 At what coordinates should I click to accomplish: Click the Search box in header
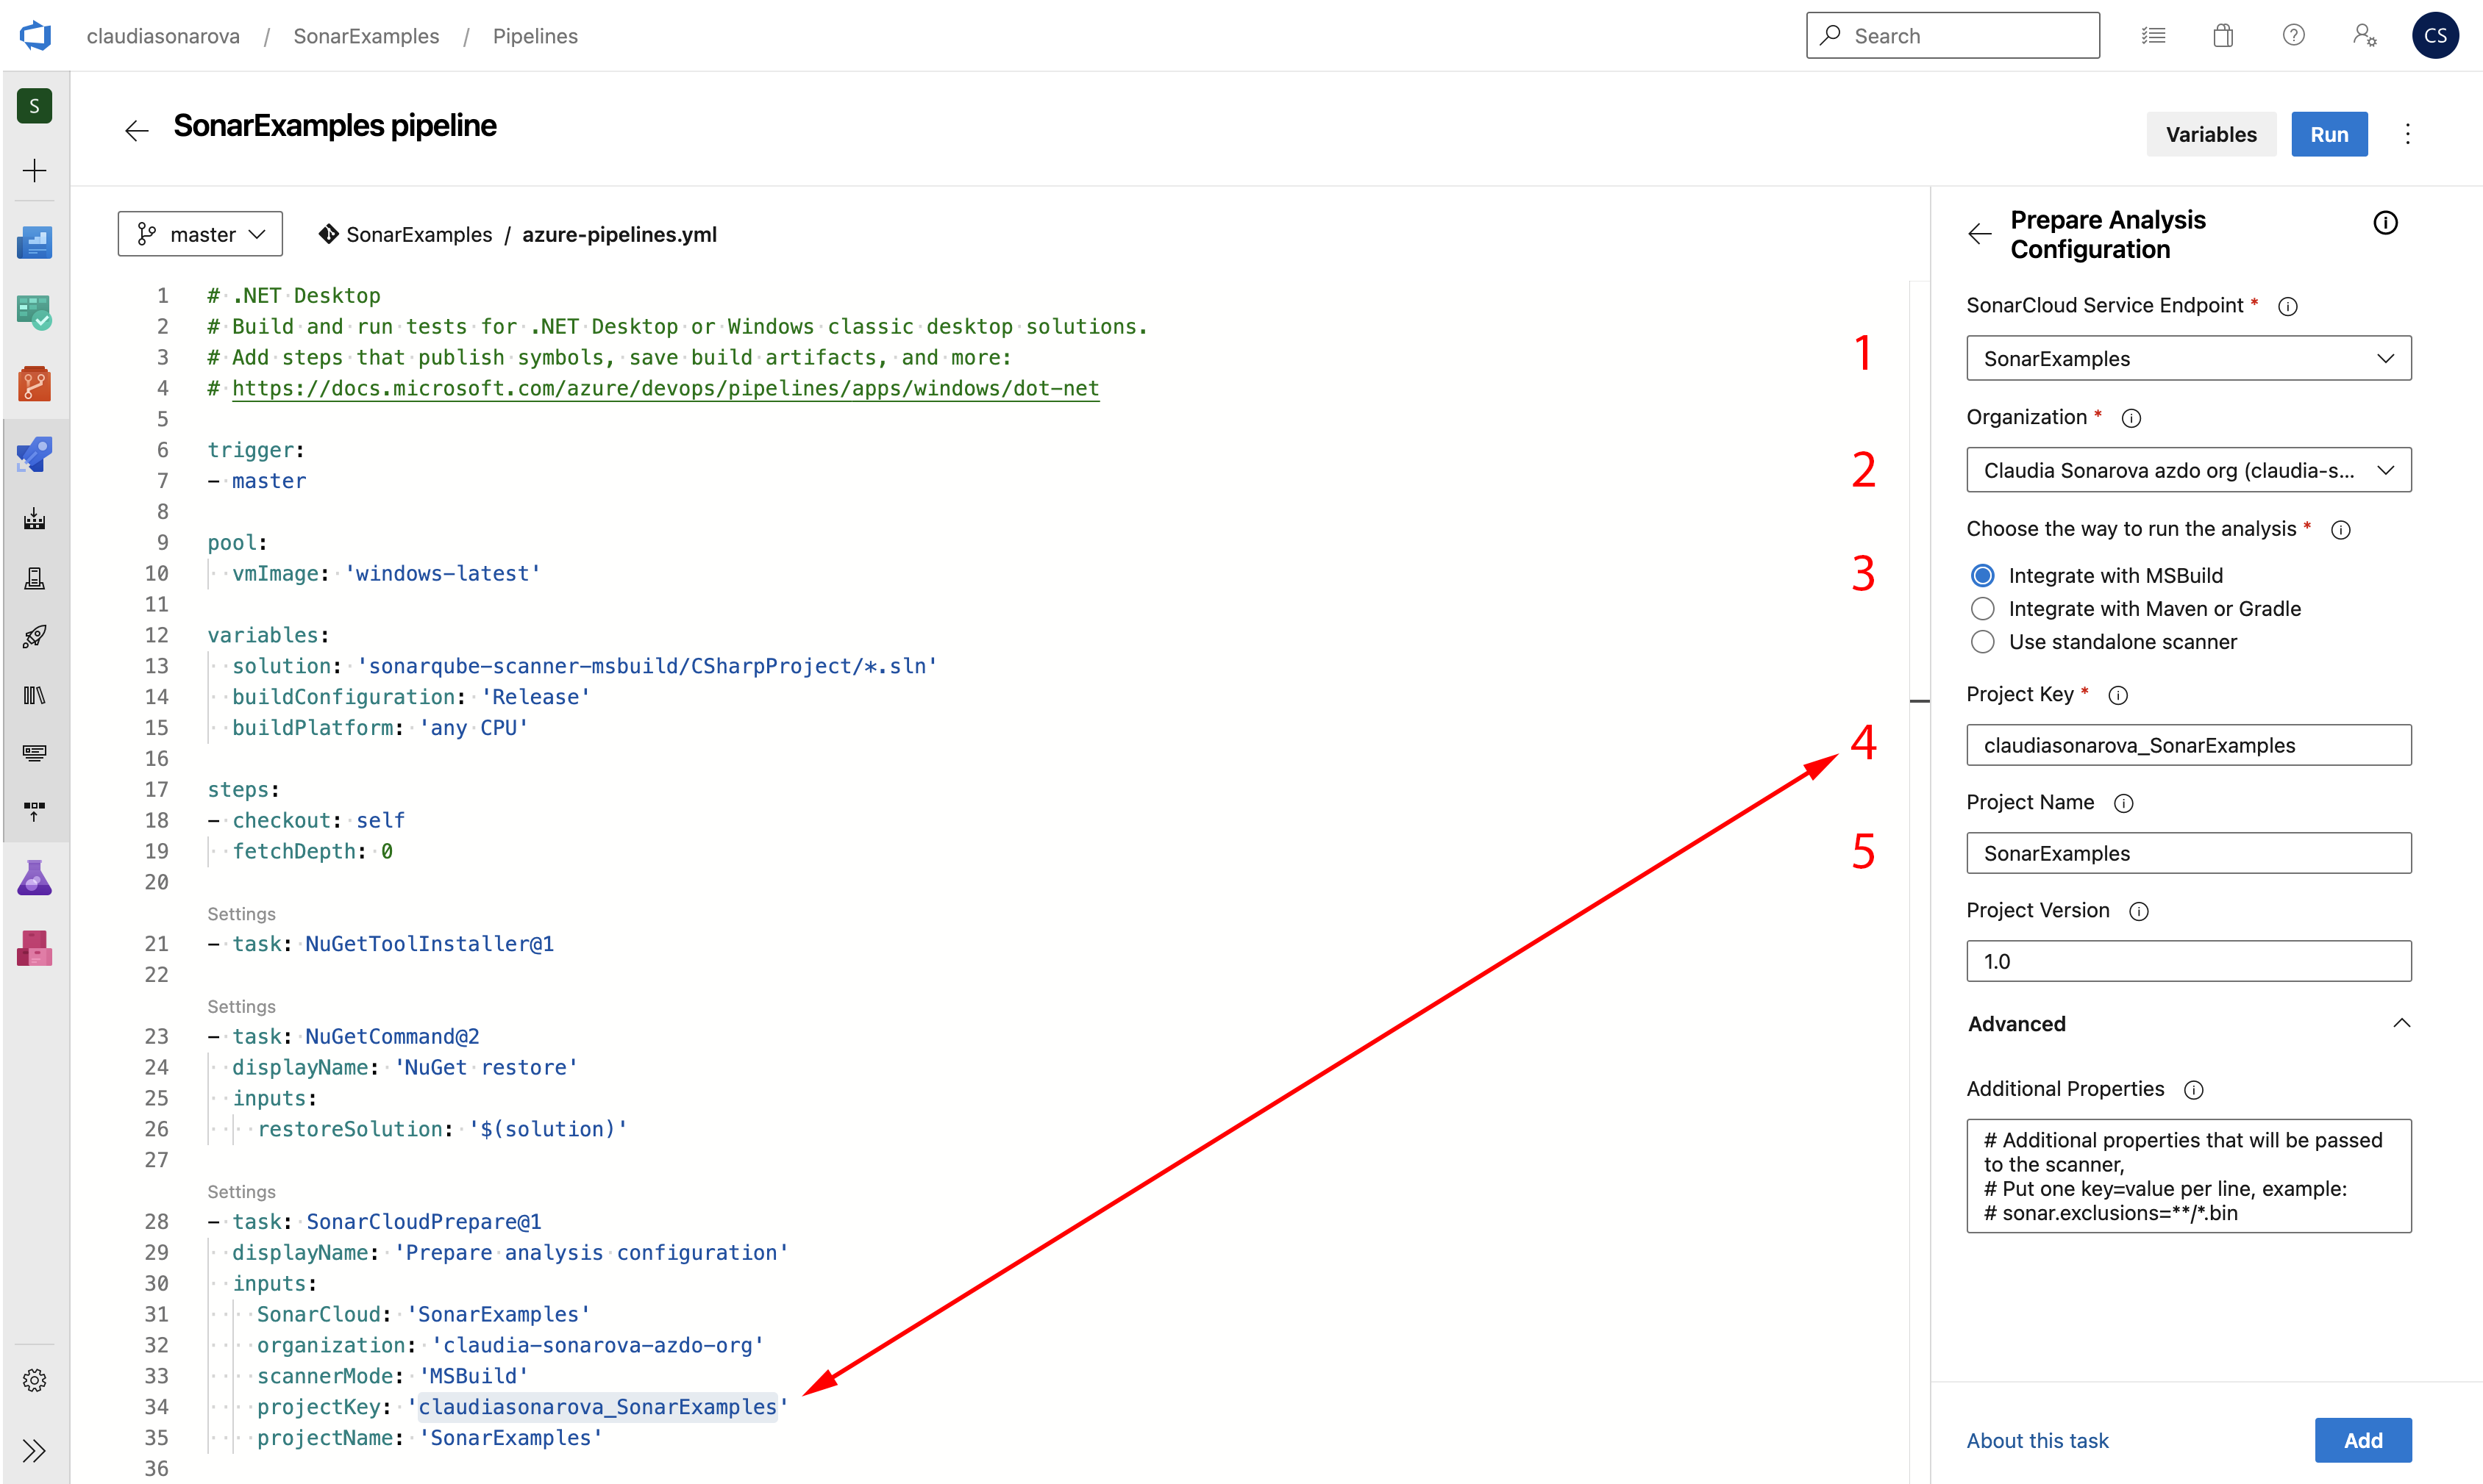[1953, 36]
